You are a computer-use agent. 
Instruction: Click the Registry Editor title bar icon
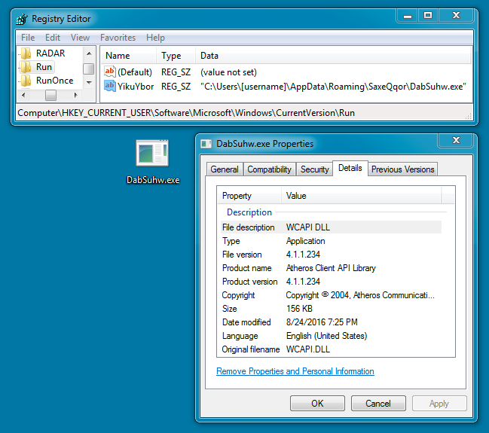(21, 19)
